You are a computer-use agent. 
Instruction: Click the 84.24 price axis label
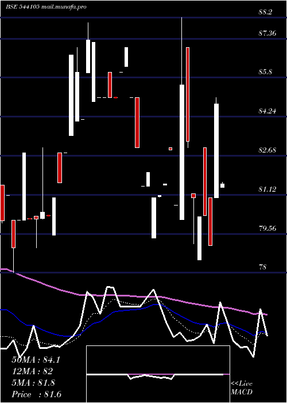click(x=267, y=111)
